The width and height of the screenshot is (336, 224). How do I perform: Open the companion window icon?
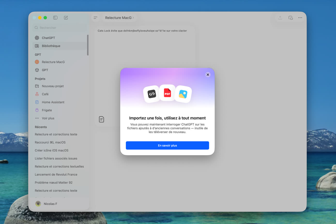coord(291,18)
